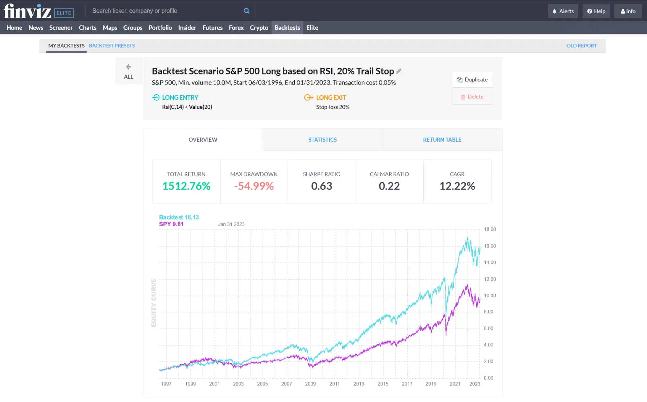Viewport: 647px width, 402px height.
Task: Click the back arrow above ALL
Action: (128, 67)
